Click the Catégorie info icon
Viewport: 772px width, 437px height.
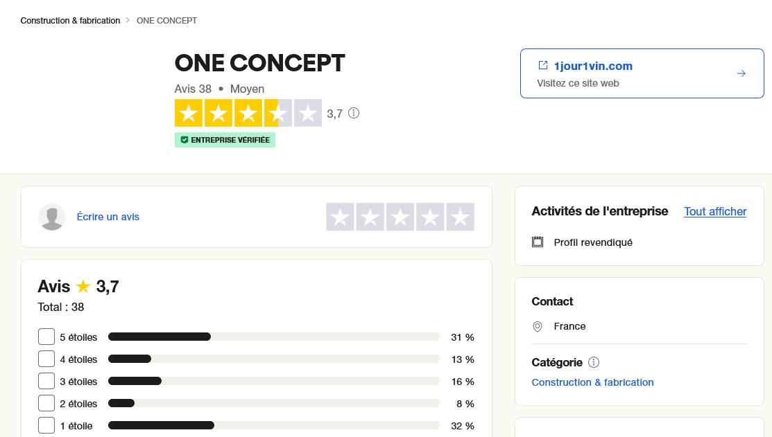[x=594, y=362]
